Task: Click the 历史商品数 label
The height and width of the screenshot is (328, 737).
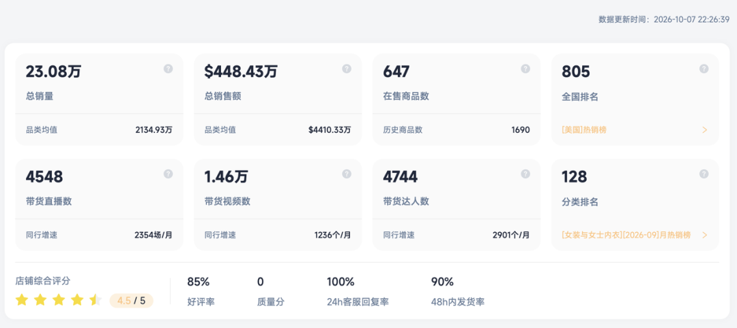Action: coord(403,130)
